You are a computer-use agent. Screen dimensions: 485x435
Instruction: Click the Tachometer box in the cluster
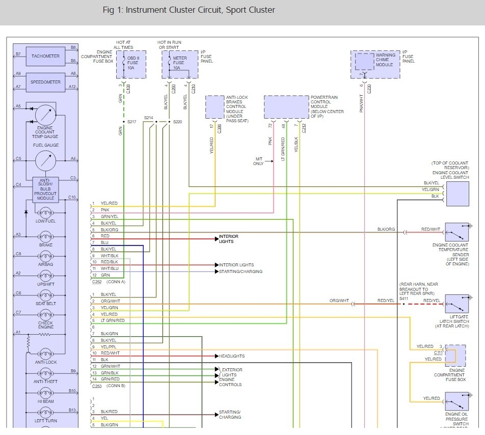point(45,56)
